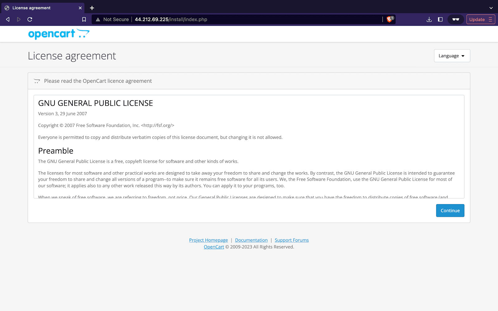This screenshot has width=498, height=311.
Task: Expand the tab search chevron at top right
Action: click(x=491, y=8)
